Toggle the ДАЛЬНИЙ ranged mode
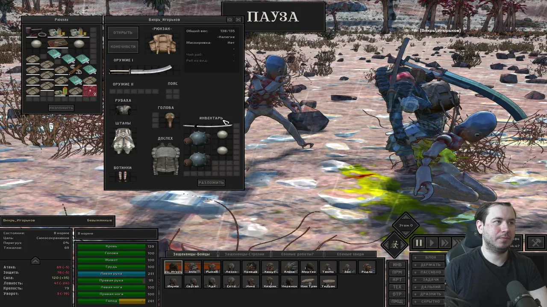Screen dimensions: 547x307 tap(427, 287)
